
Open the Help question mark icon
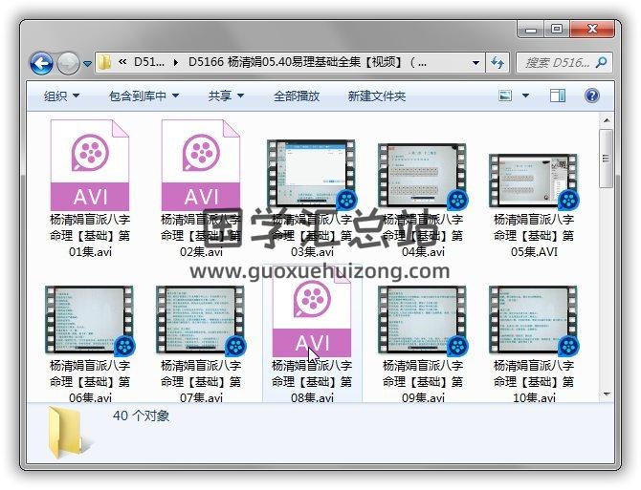pos(591,96)
